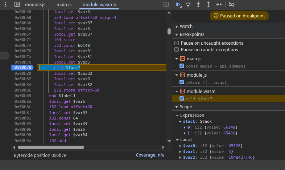The height and width of the screenshot is (170, 285).
Task: Switch to the module.js tab
Action: (x=35, y=5)
